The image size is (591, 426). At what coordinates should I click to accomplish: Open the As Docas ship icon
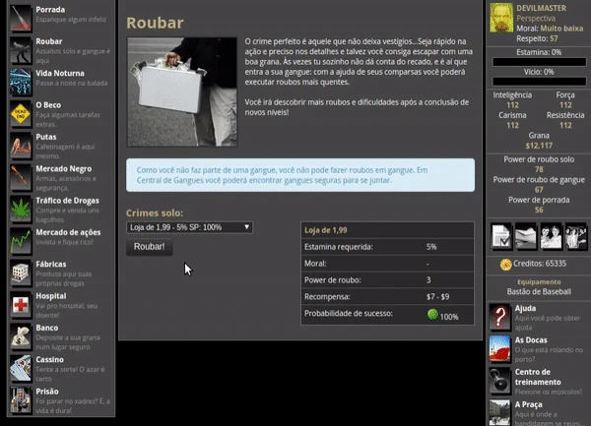[x=499, y=348]
